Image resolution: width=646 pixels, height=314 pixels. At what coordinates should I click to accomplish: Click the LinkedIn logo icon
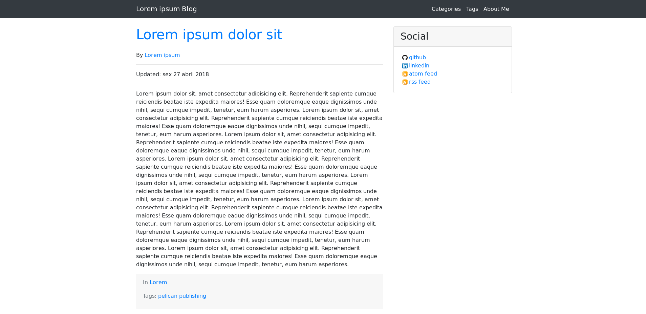(405, 66)
